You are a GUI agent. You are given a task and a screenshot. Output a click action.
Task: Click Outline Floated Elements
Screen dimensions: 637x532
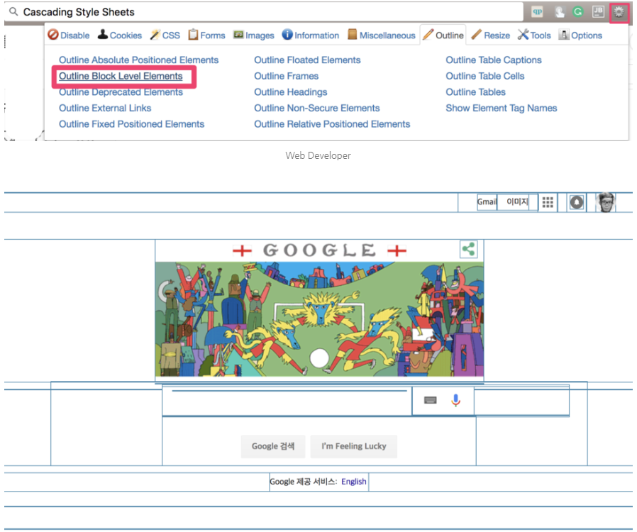(x=307, y=60)
